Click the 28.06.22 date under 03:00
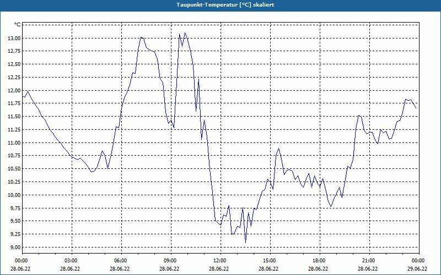The width and height of the screenshot is (441, 275). click(70, 268)
